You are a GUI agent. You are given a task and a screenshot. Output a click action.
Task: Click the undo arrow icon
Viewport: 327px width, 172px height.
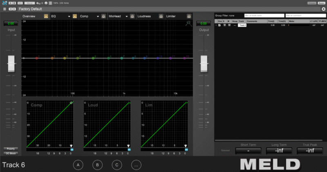click(38, 3)
